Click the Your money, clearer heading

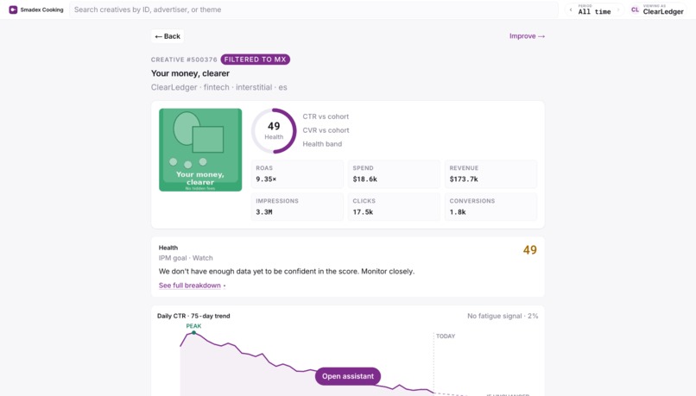[x=190, y=73]
